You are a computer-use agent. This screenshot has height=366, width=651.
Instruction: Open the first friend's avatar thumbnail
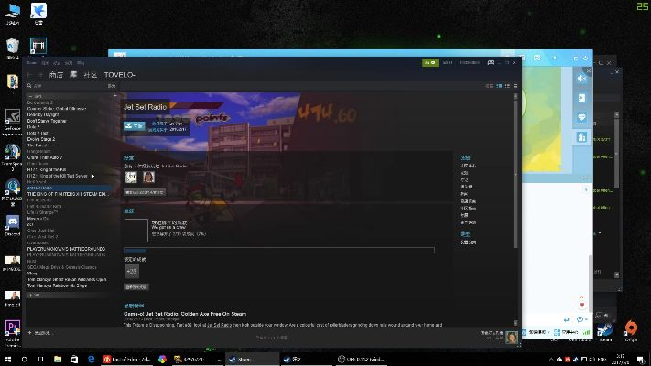(131, 178)
